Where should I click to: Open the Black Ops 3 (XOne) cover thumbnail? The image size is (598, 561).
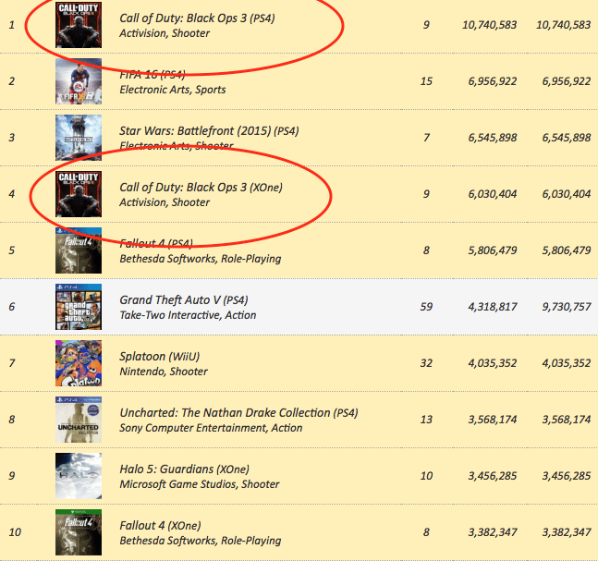[79, 194]
